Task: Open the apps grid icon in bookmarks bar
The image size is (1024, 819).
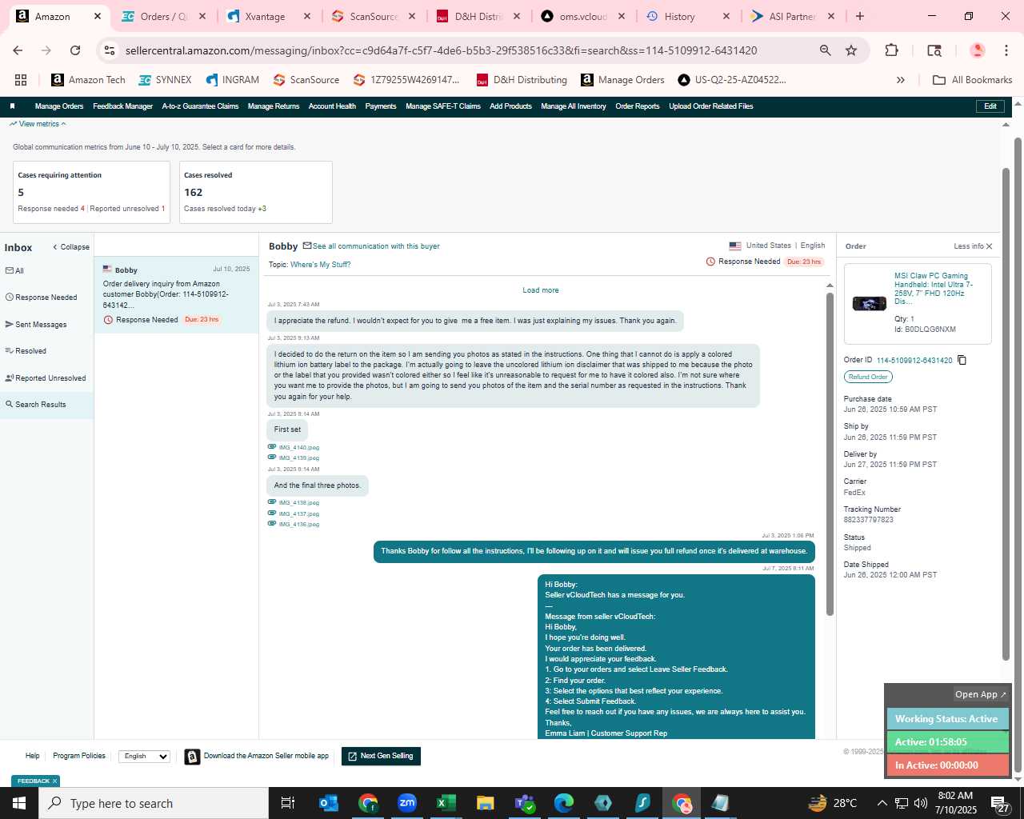Action: click(21, 80)
